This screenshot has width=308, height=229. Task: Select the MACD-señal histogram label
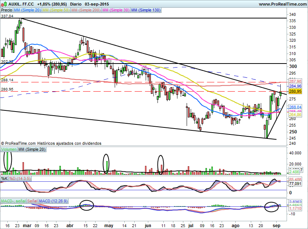(13, 201)
